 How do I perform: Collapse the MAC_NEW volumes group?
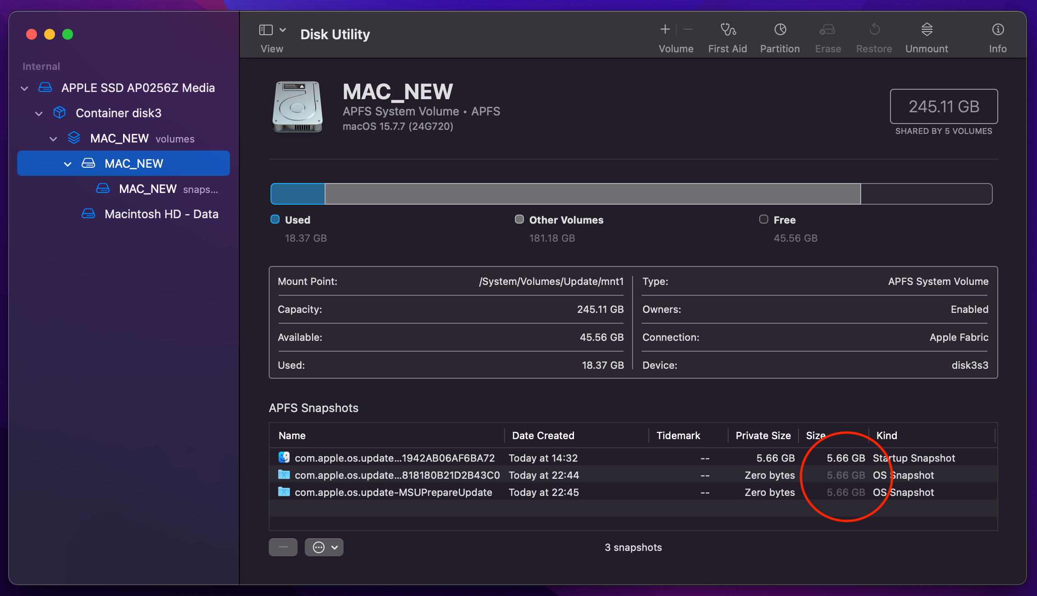click(x=54, y=139)
